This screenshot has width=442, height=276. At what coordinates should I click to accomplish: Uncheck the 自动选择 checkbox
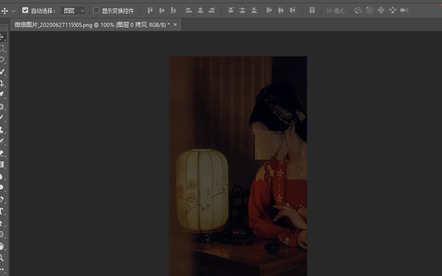(x=25, y=10)
